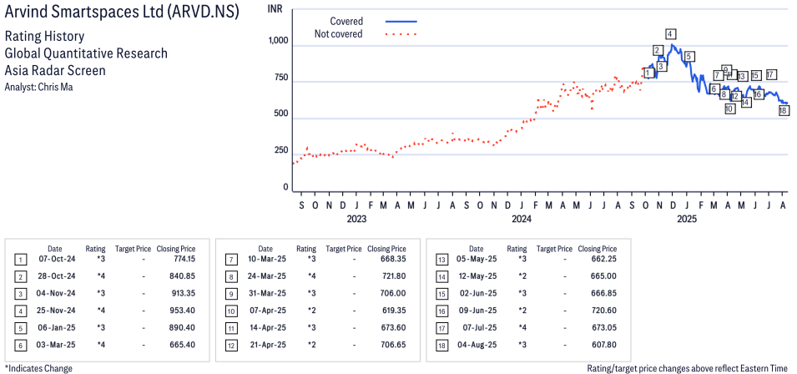Click closing price '721.80'
Viewport: 797px width, 374px height.
(395, 276)
